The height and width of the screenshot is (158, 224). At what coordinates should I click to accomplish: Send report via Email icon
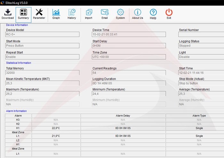tap(105, 14)
